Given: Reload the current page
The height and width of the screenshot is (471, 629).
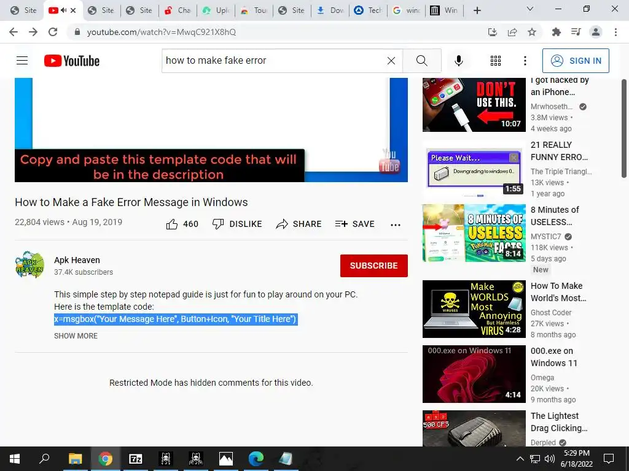Looking at the screenshot, I should pos(53,32).
